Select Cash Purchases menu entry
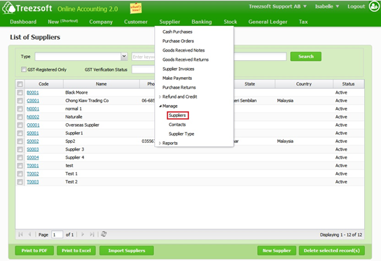 point(177,31)
